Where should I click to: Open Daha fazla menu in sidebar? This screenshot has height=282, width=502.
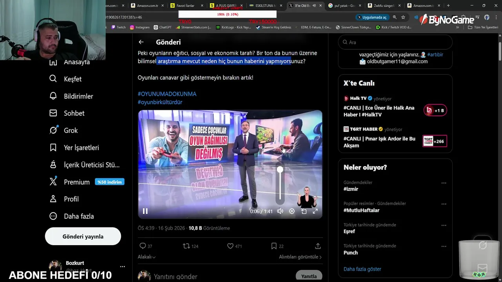tap(71, 216)
